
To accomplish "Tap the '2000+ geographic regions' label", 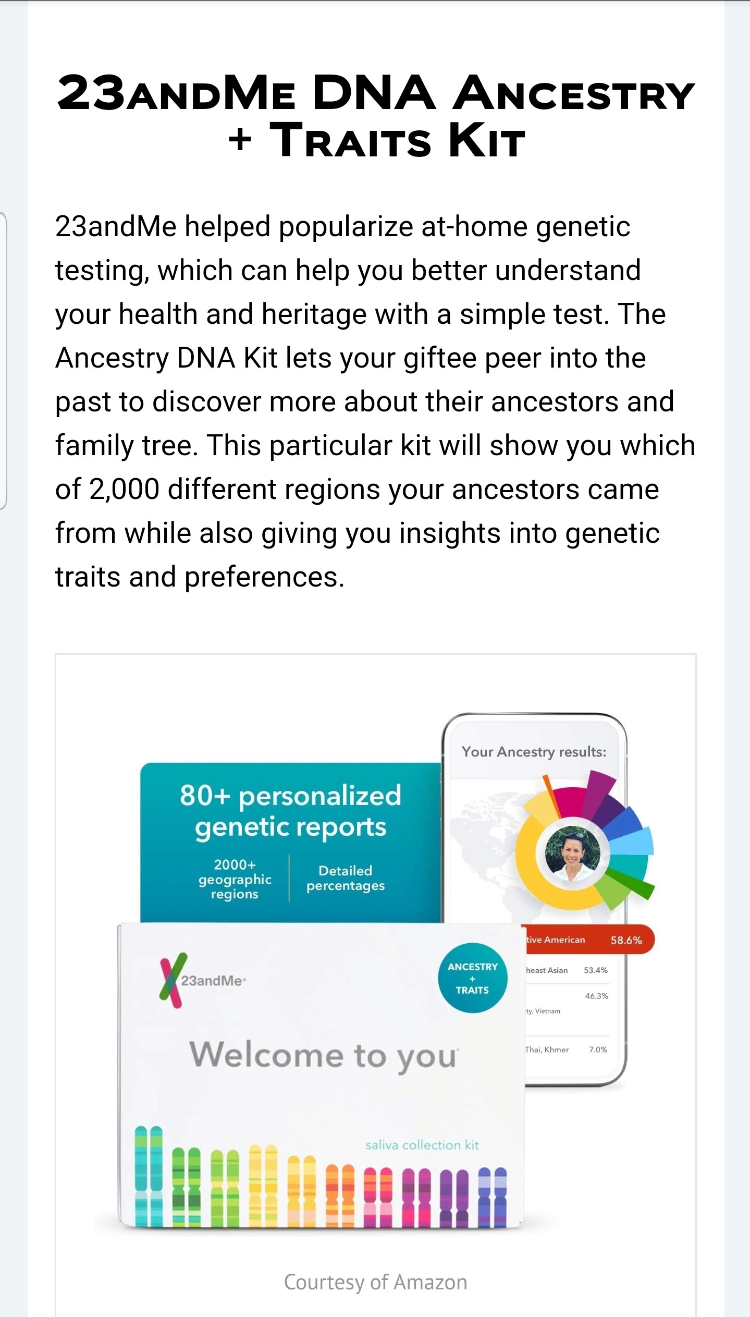I will coord(235,879).
